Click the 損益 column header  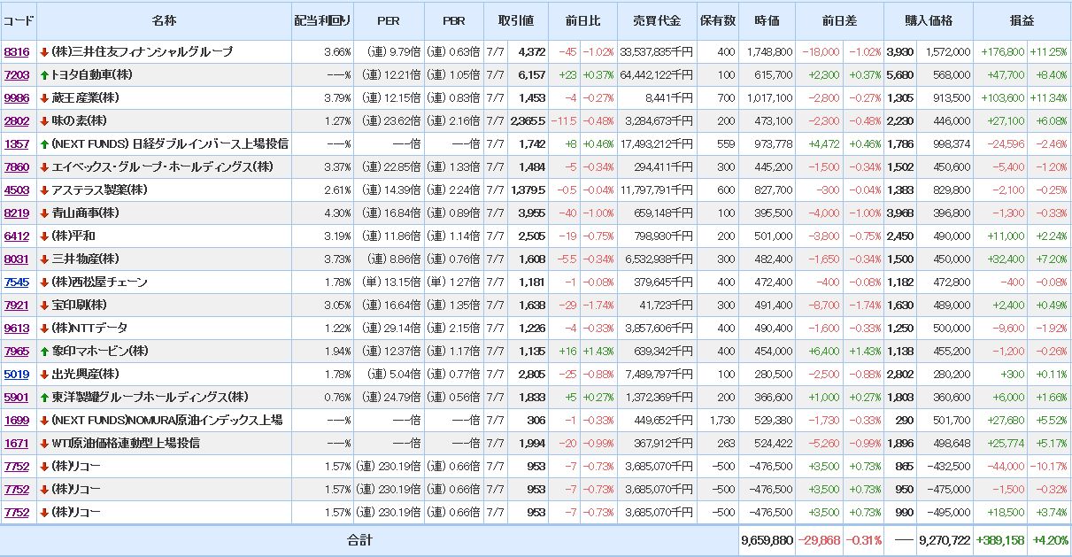(x=1022, y=20)
